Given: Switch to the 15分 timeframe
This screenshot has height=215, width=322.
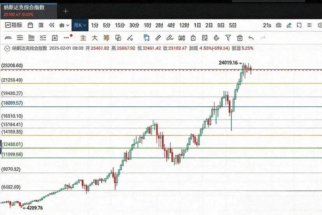Looking at the screenshot, I should [x=120, y=25].
